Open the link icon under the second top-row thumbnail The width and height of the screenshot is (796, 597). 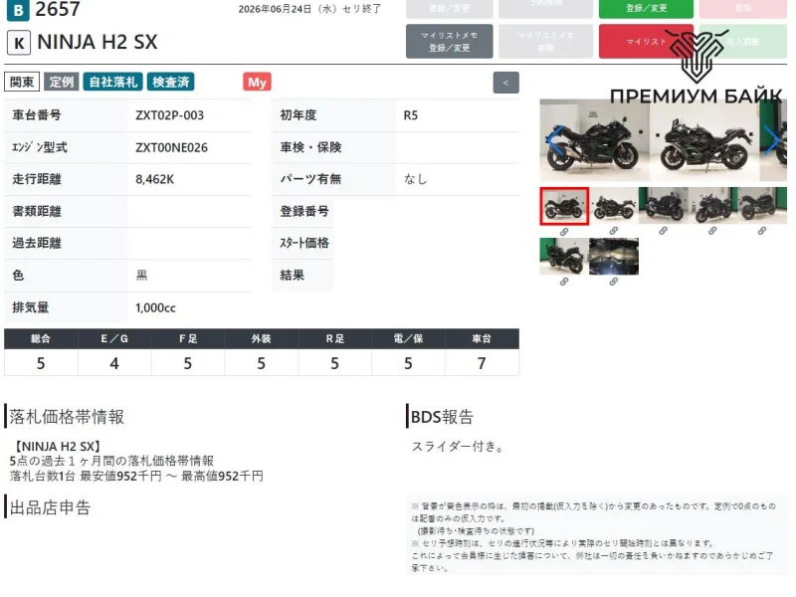tap(614, 231)
